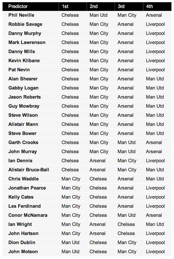This screenshot has height=259, width=174.
Task: Click the 4th column header
Action: tap(149, 6)
